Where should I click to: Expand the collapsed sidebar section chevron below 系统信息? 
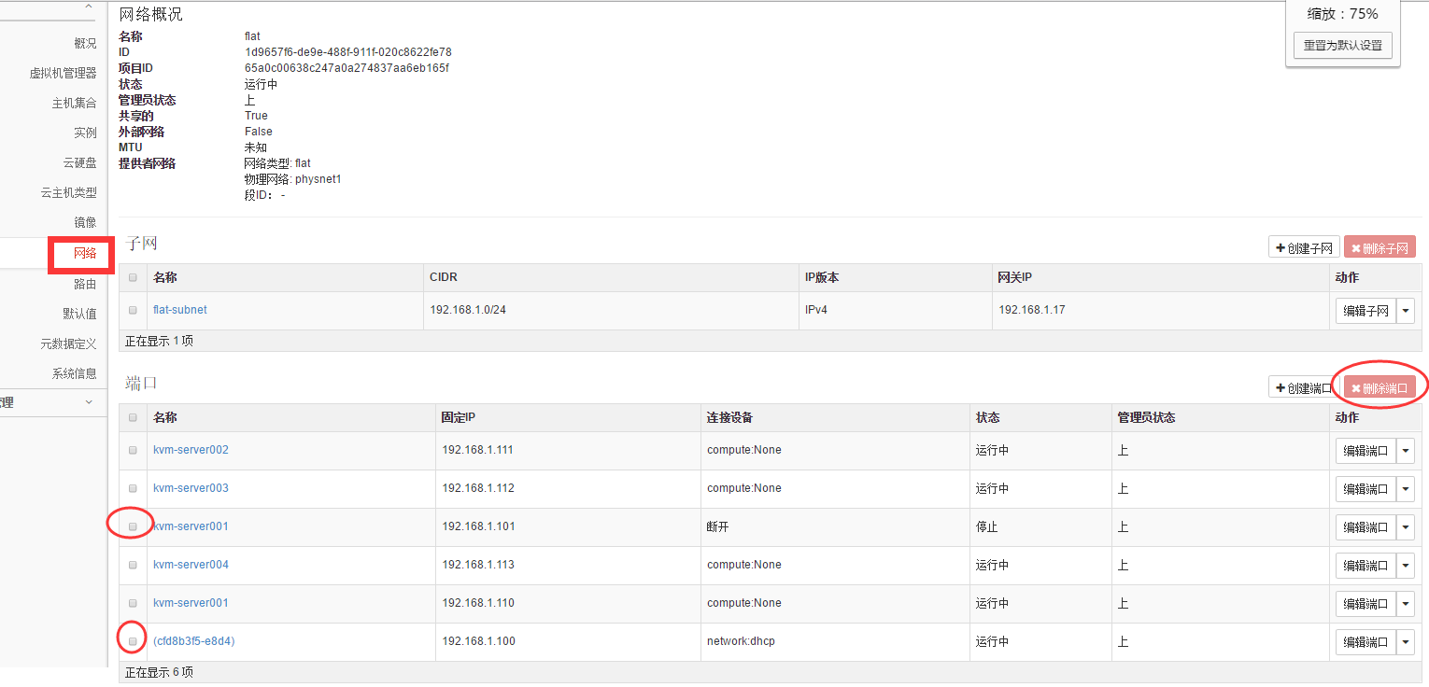pyautogui.click(x=89, y=402)
